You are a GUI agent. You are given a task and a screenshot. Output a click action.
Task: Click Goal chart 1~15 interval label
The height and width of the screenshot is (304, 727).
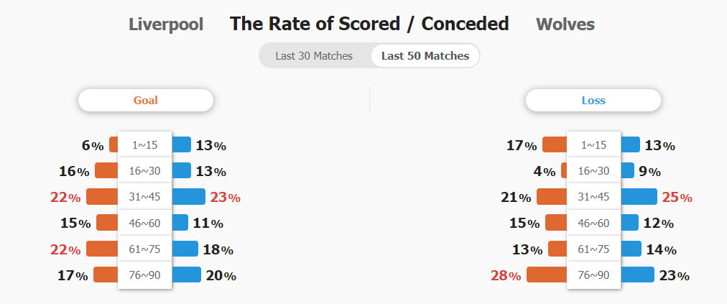click(144, 144)
